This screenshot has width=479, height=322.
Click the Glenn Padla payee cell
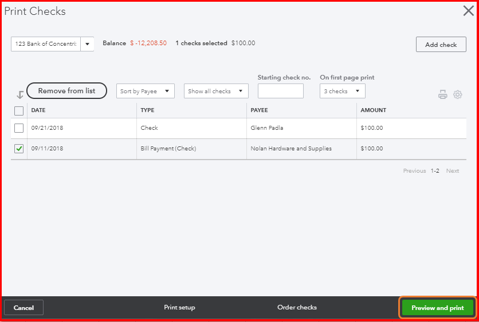pos(266,128)
